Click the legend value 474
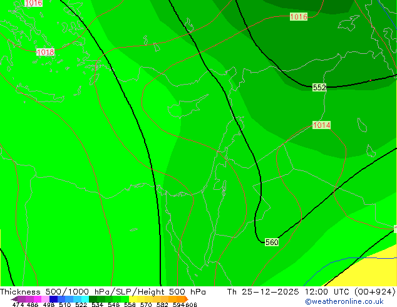397x307 pixels. [x=18, y=304]
